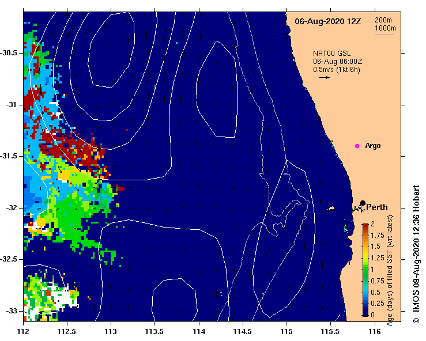Click the black Perth city dot

pos(363,203)
